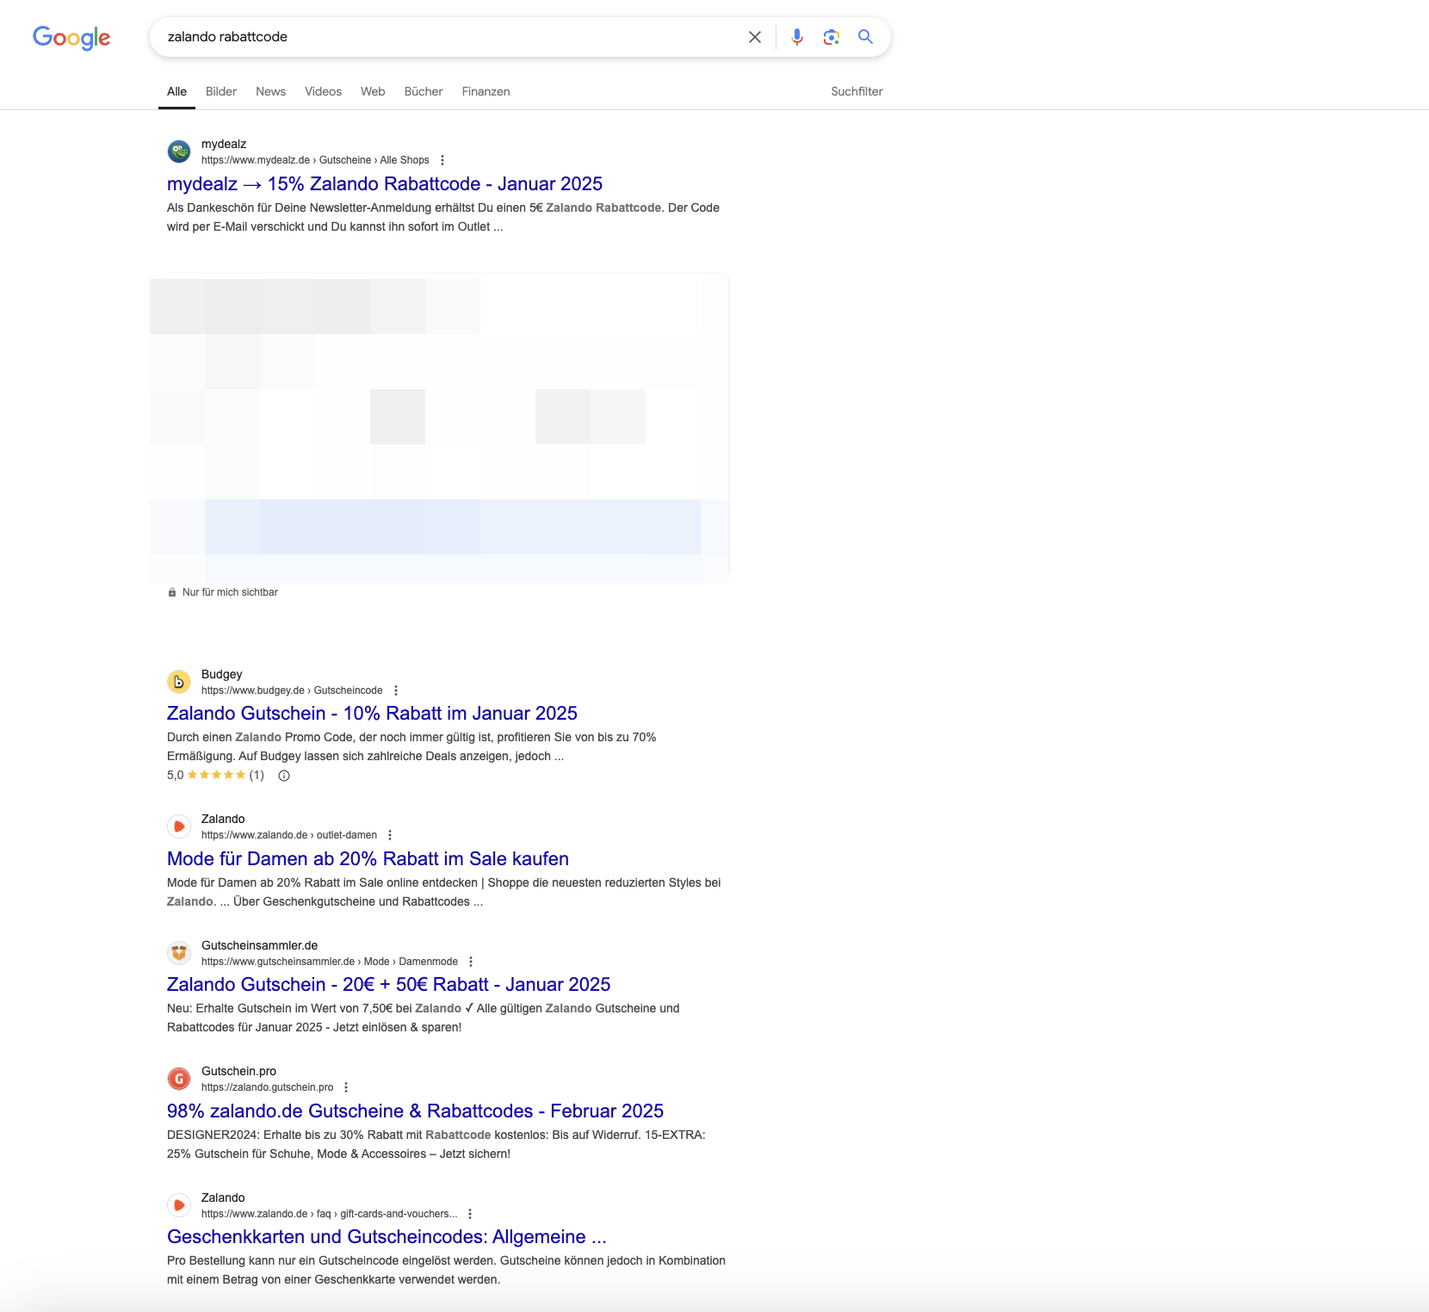Open the Zalando Gutschein 10% Rabatt result
This screenshot has height=1312, width=1429.
pyautogui.click(x=372, y=713)
